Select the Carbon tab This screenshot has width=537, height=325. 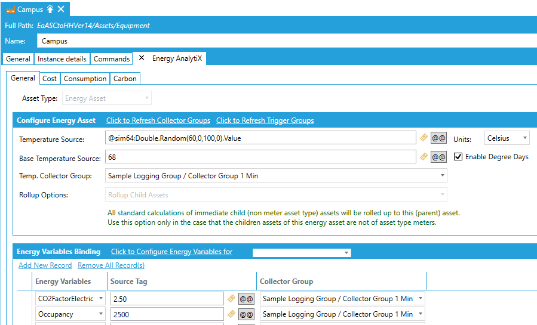125,78
